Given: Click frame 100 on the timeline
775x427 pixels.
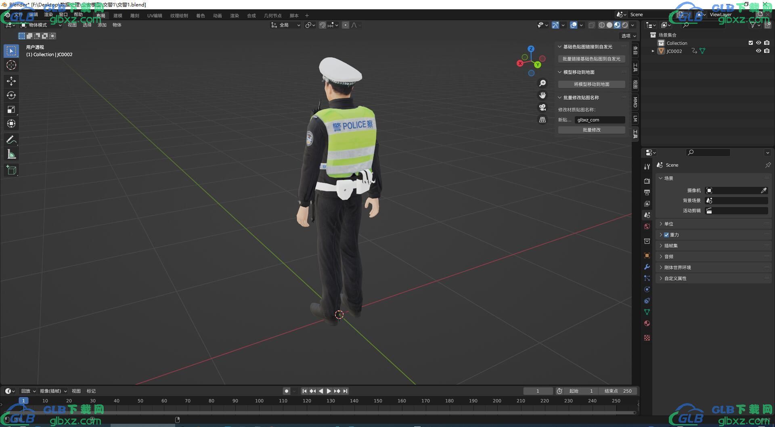Looking at the screenshot, I should click(259, 401).
